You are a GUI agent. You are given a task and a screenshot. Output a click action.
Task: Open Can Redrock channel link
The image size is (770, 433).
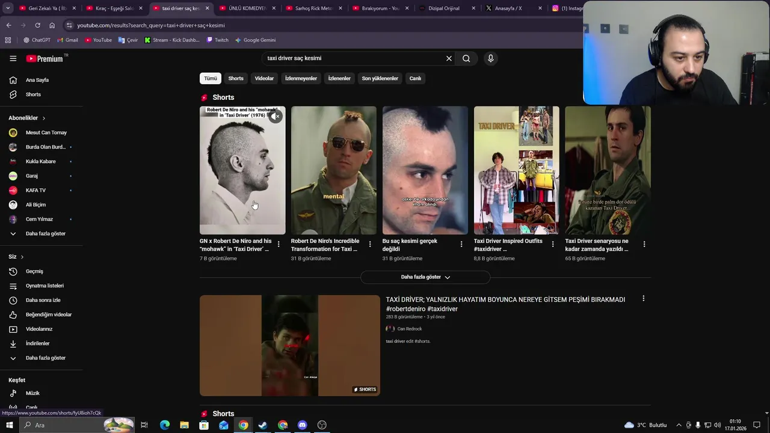point(410,329)
